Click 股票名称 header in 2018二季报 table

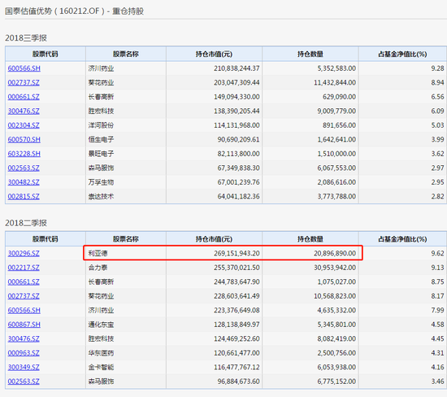click(126, 239)
